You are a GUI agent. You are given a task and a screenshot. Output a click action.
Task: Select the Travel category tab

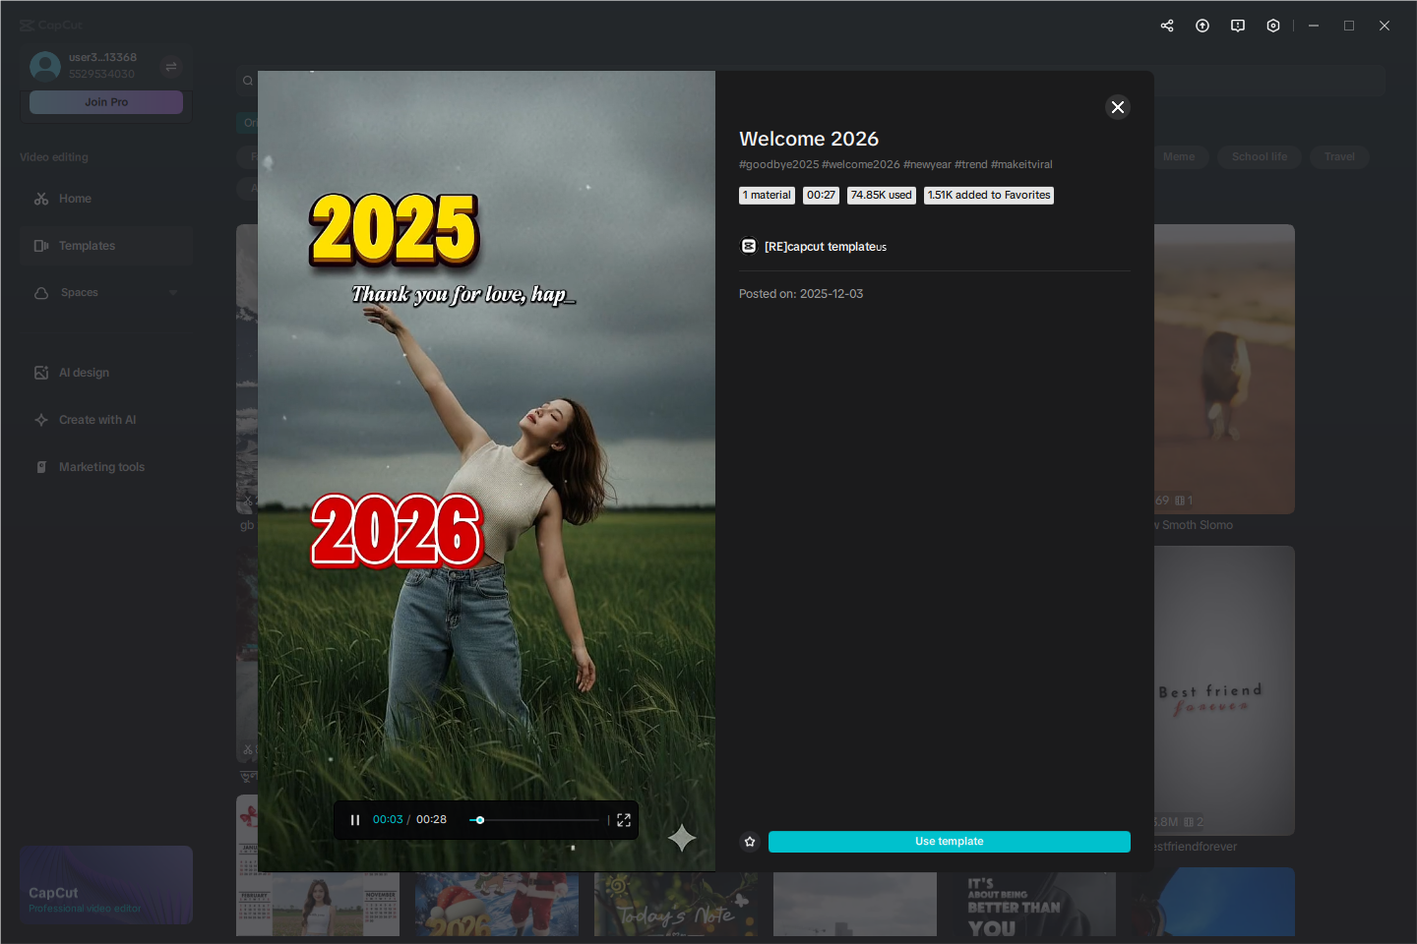[x=1339, y=157]
